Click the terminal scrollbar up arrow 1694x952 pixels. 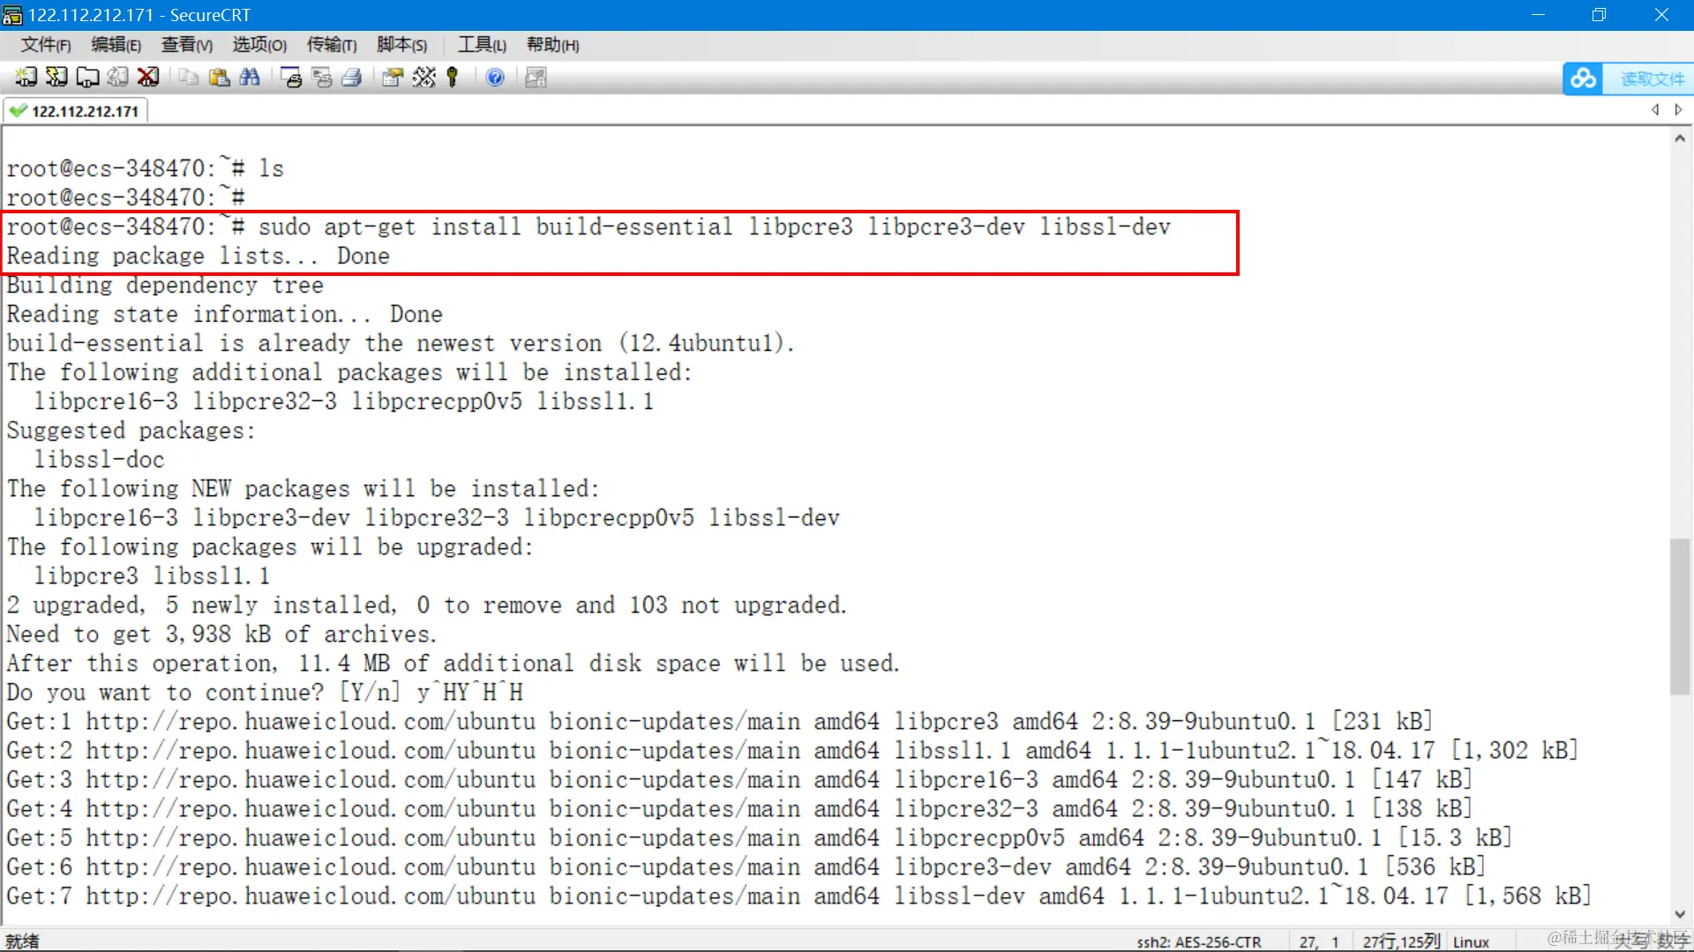click(x=1680, y=138)
